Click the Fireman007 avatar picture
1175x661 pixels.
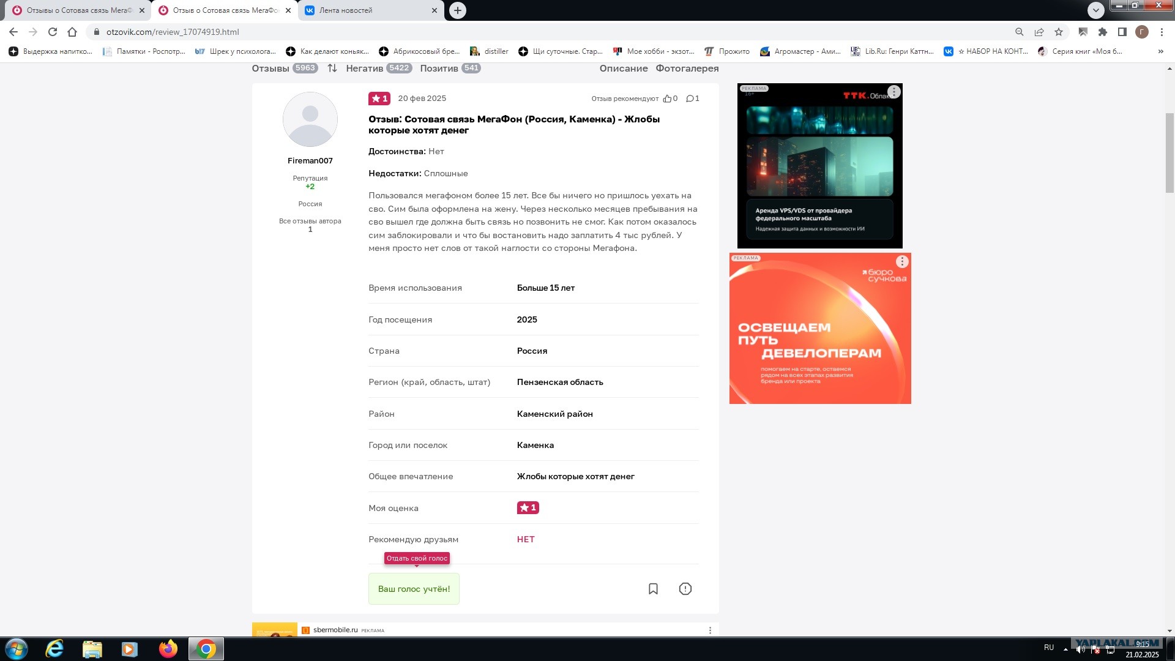click(x=310, y=119)
